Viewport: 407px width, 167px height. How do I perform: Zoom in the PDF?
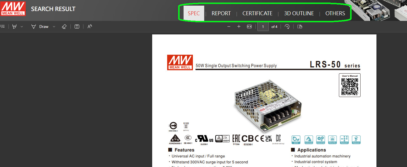[239, 27]
